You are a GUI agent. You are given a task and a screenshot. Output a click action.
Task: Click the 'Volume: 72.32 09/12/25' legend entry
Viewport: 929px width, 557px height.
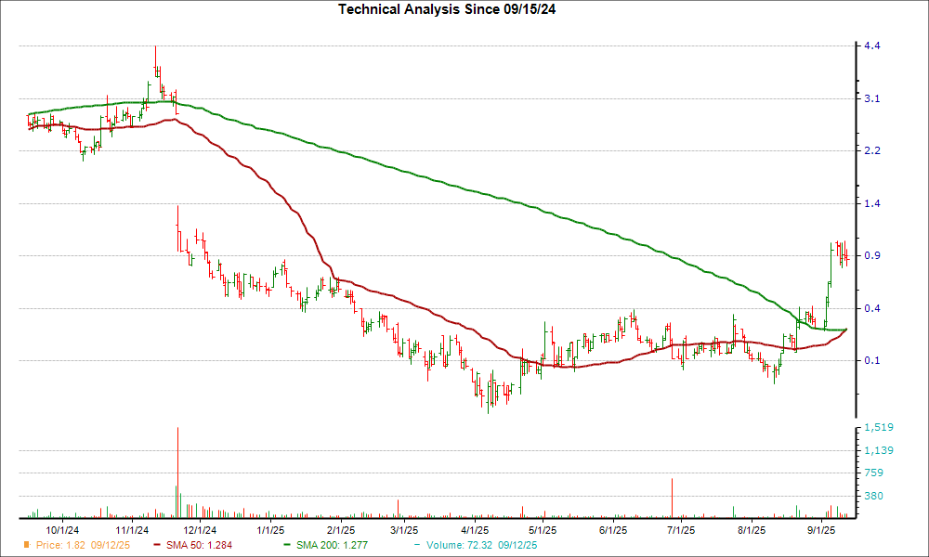pyautogui.click(x=480, y=545)
